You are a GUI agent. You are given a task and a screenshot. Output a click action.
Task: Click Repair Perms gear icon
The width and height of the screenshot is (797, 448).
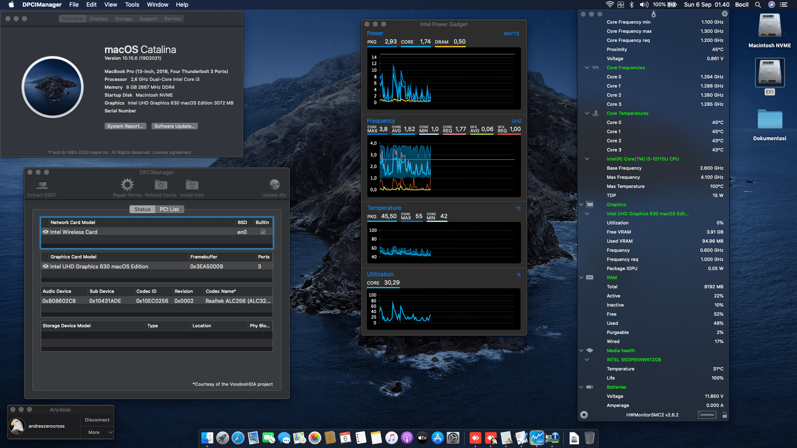(x=127, y=185)
